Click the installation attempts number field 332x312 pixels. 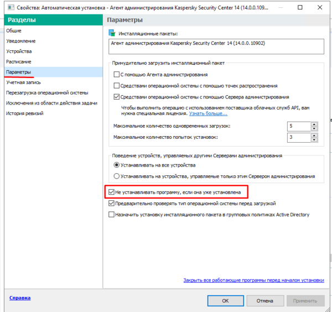pos(299,138)
